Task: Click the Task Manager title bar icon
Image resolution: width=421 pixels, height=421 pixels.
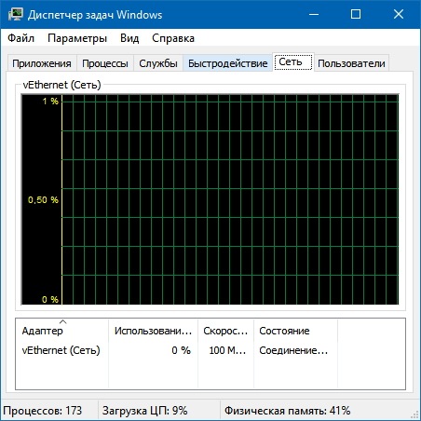Action: click(x=16, y=14)
